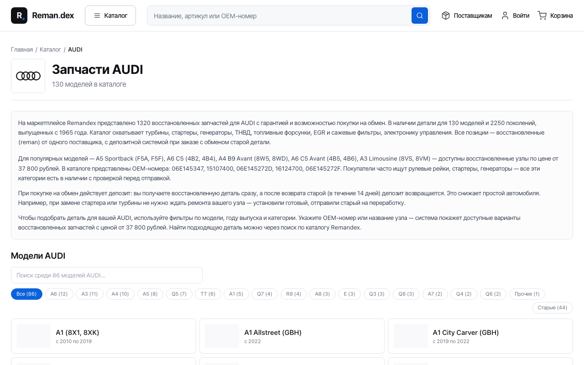Focus the Audi model search field
This screenshot has height=365, width=584.
(x=107, y=275)
